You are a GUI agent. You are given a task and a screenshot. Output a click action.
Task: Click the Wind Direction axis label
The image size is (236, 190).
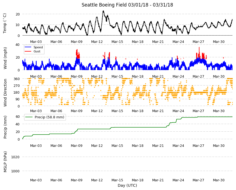coord(5,93)
